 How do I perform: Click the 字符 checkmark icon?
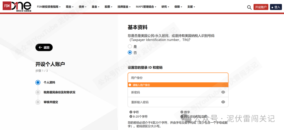tap(131, 112)
